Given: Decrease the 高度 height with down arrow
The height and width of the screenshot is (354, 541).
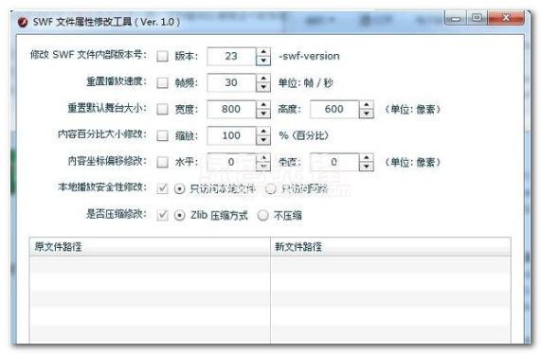Looking at the screenshot, I should tap(367, 114).
